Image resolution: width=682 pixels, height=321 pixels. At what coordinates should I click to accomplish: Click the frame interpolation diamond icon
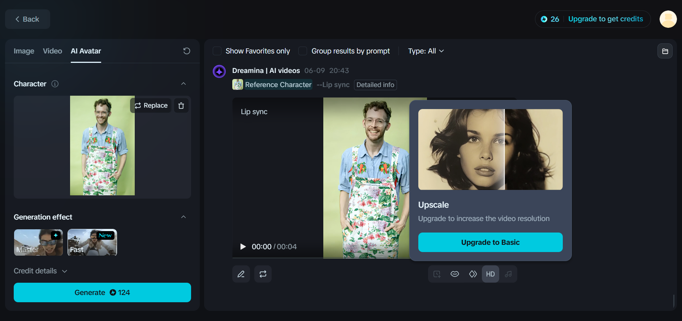(473, 274)
